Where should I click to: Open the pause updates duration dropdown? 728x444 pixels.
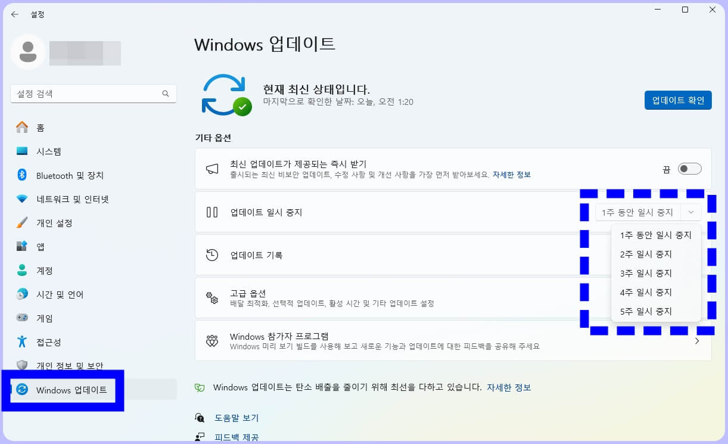pyautogui.click(x=648, y=212)
